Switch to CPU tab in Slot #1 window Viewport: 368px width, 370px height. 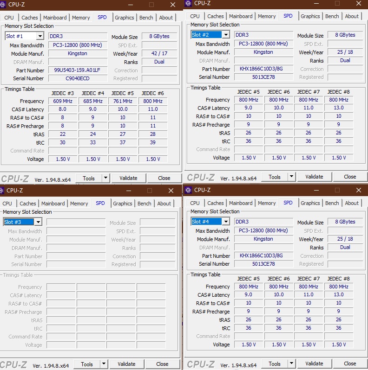9,18
